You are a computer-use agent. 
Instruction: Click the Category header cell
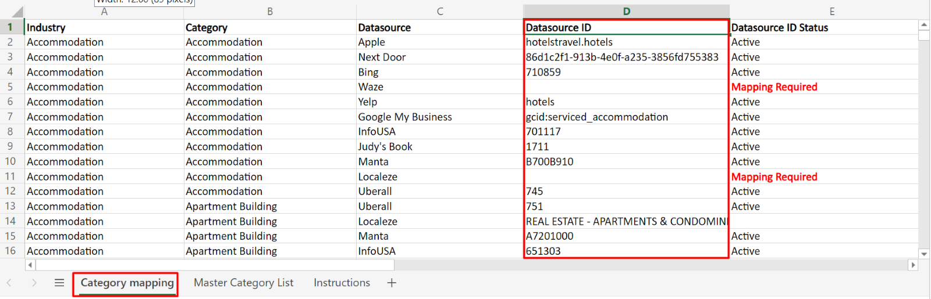pos(270,27)
